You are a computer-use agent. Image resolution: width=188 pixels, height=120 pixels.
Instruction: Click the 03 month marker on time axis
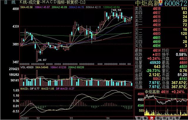(x=71, y=118)
